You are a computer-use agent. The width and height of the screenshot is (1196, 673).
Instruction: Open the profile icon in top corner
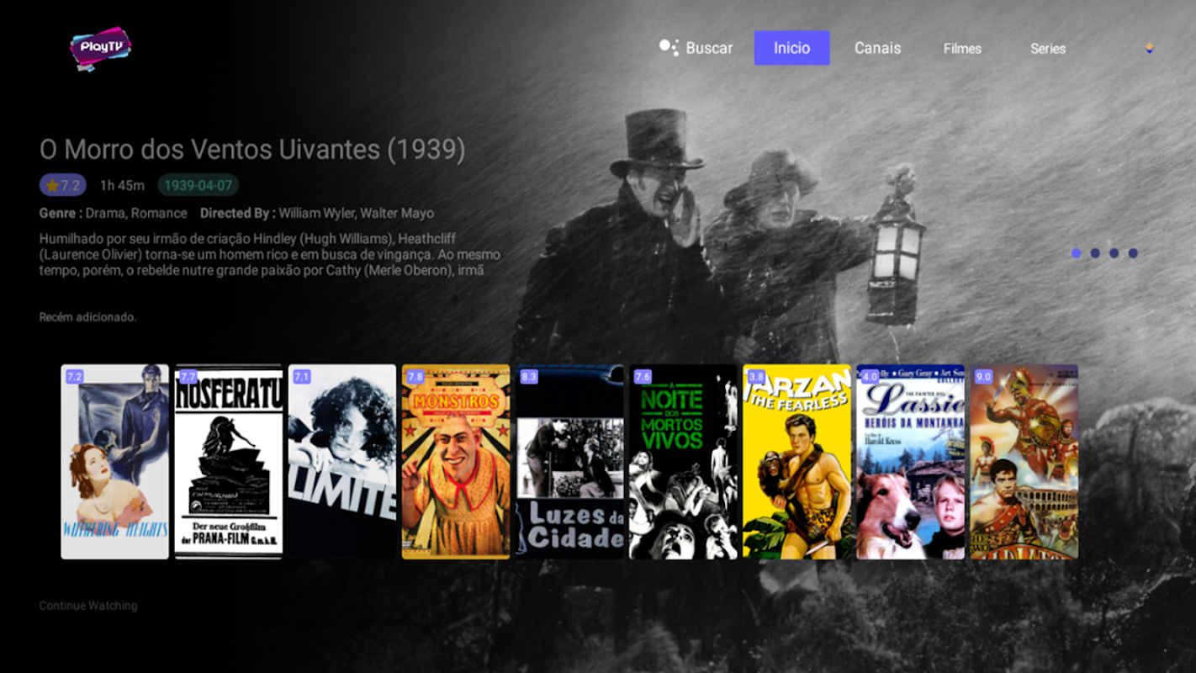[1149, 48]
